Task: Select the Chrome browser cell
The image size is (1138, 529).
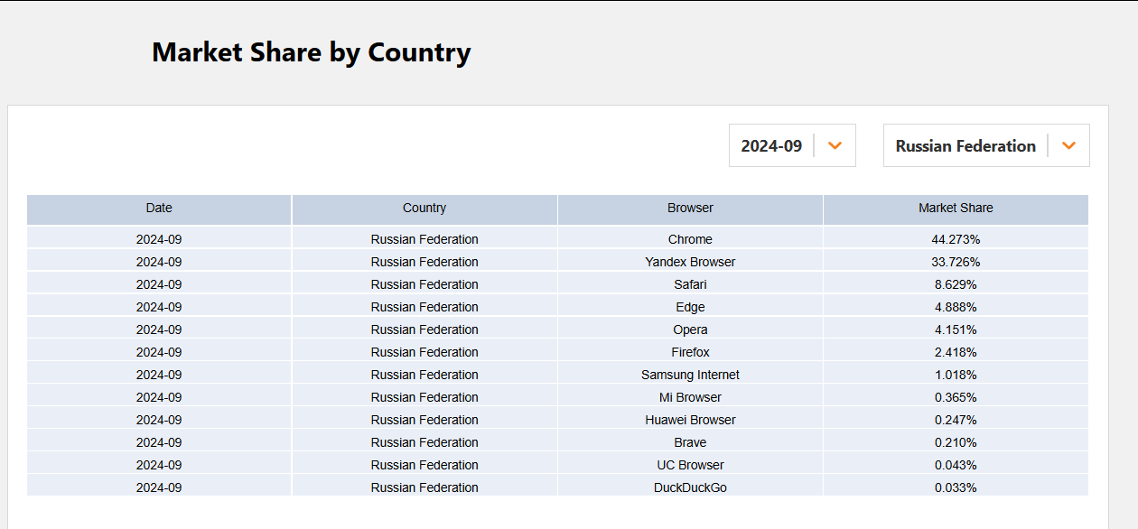Action: [690, 239]
